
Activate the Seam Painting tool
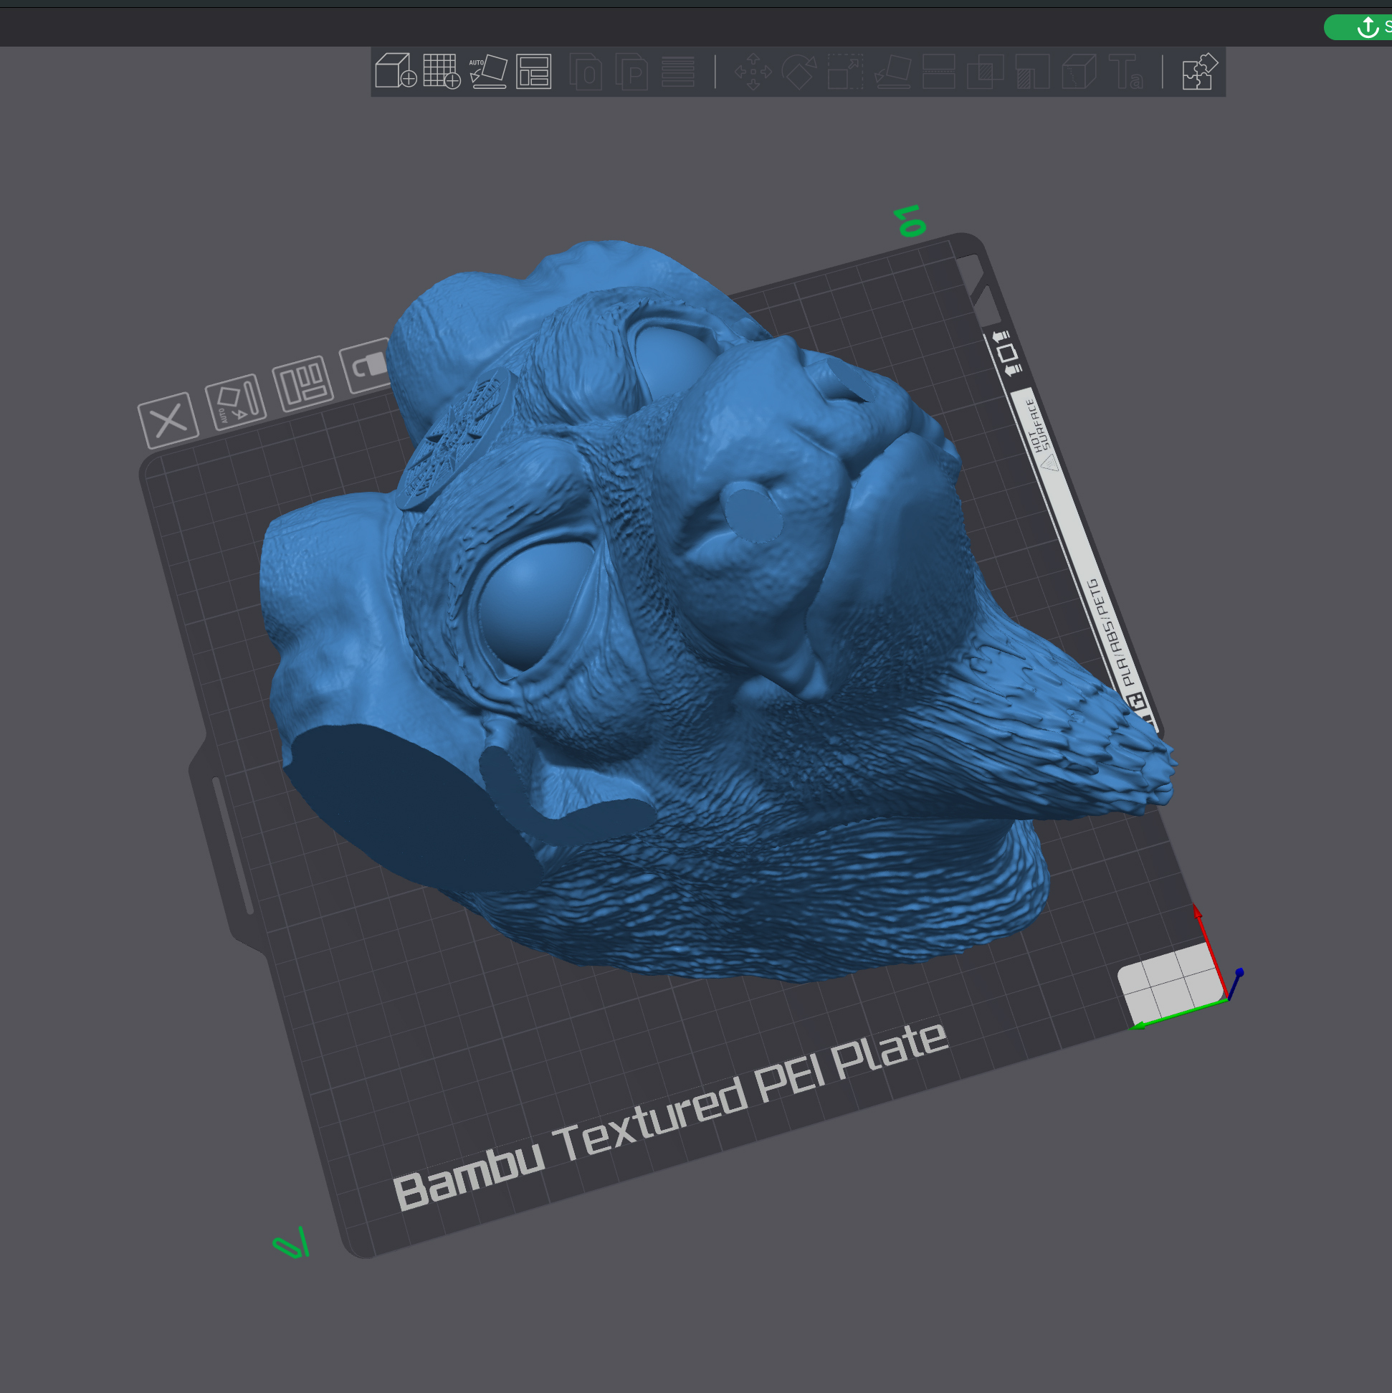tap(1079, 72)
